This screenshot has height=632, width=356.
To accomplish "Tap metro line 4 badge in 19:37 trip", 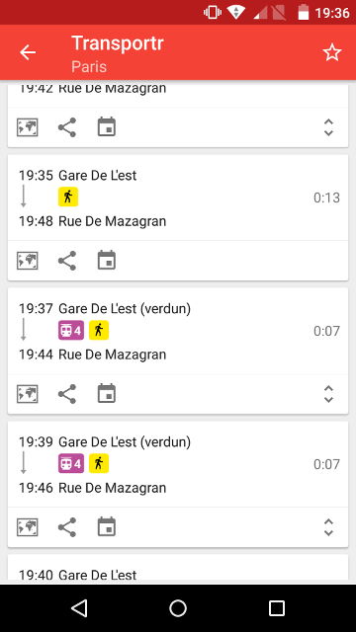I will [71, 331].
